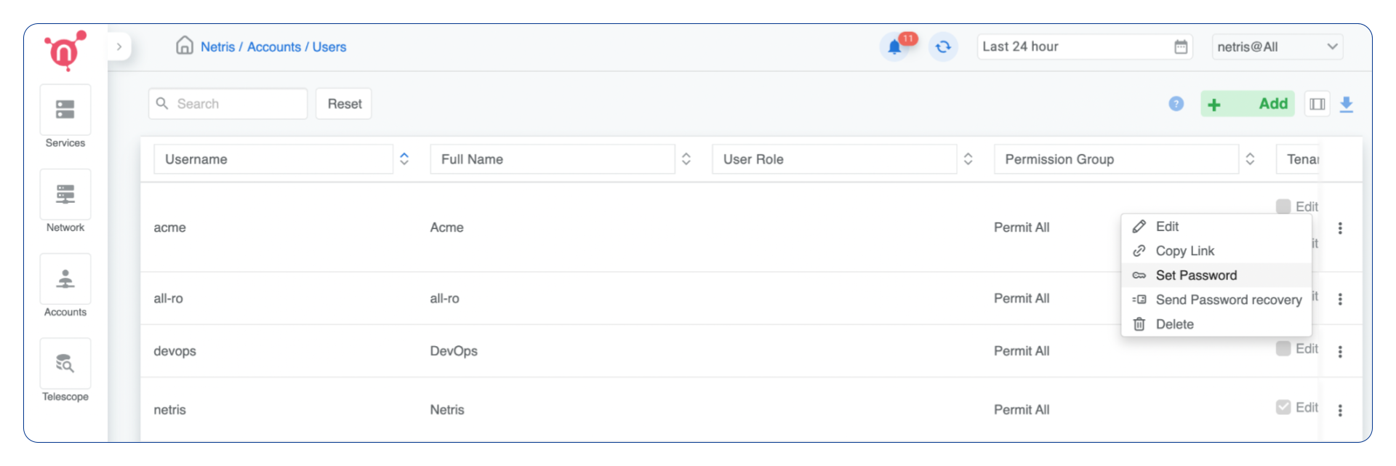Uncheck the Edit checkbox on the netris row

pos(1284,407)
